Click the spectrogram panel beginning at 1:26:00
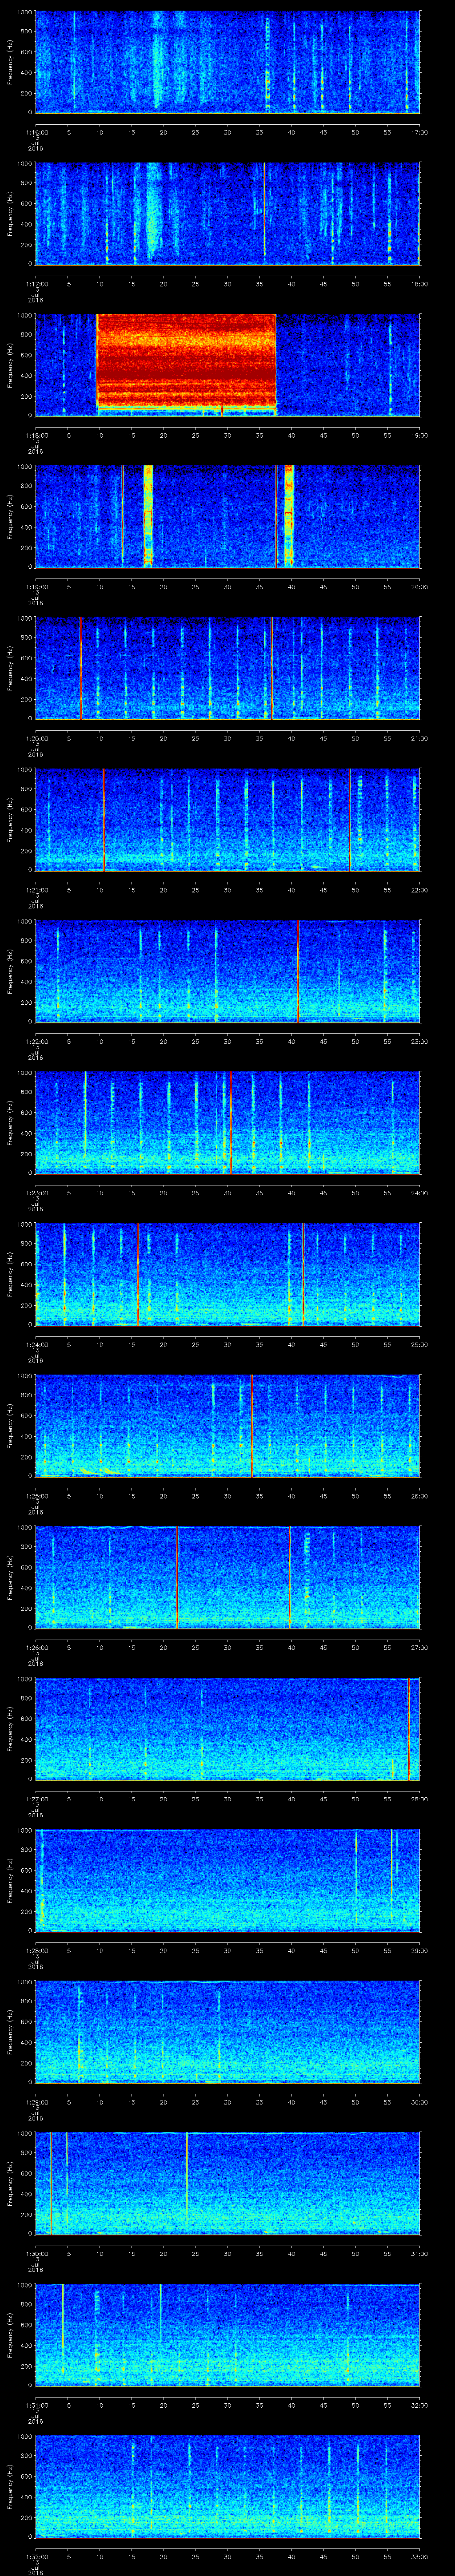The width and height of the screenshot is (455, 2576). coord(228,1577)
